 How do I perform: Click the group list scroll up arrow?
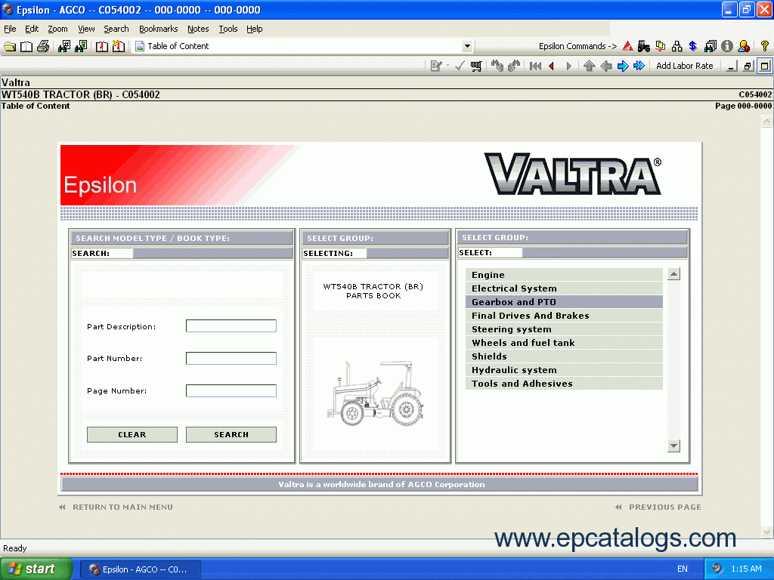tap(673, 273)
